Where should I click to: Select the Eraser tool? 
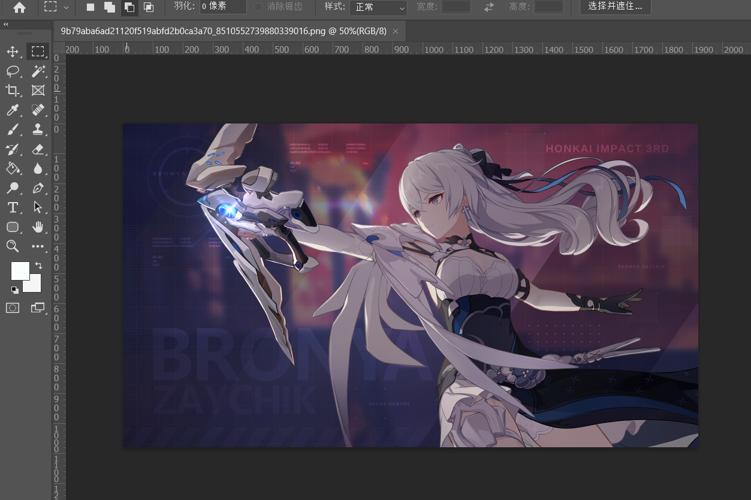38,149
